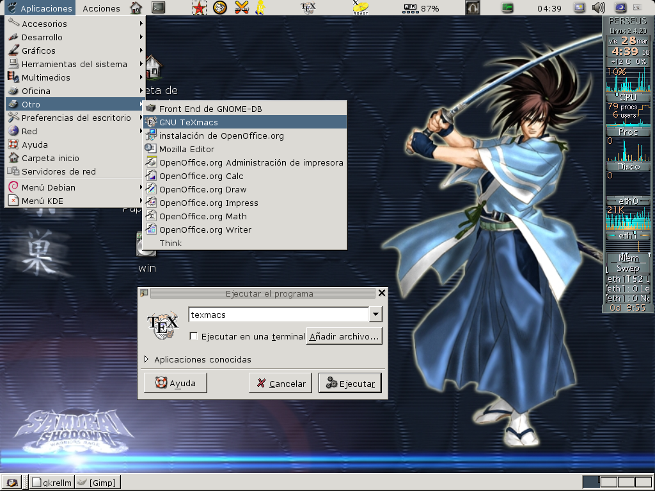
Task: Choose 'Mozilla Editor' in the Otro submenu
Action: tap(187, 149)
